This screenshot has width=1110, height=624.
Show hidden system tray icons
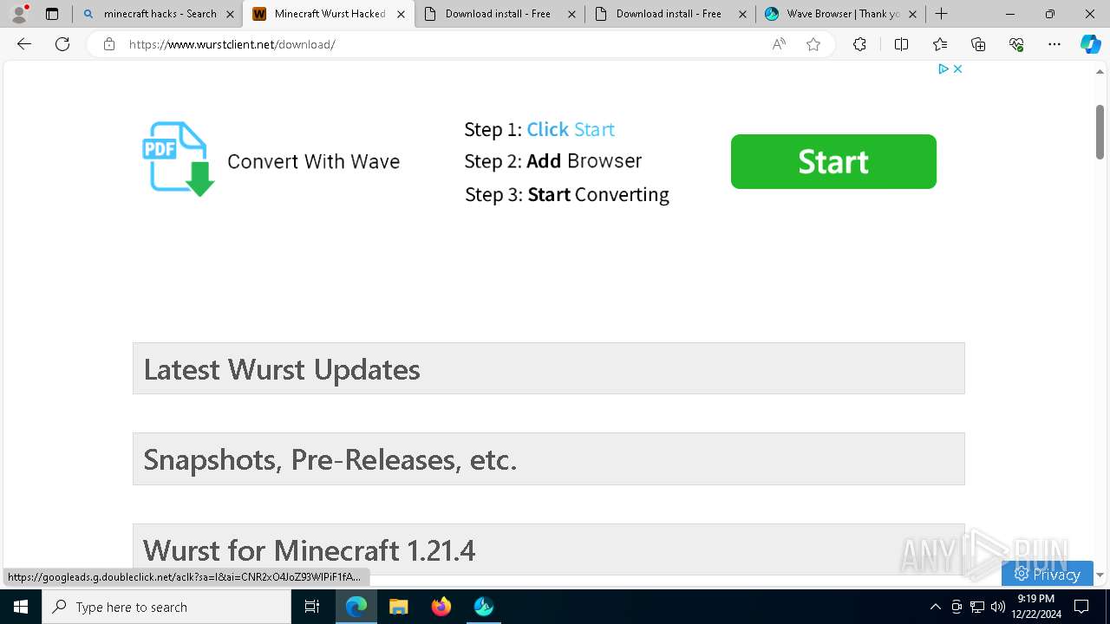click(x=935, y=607)
